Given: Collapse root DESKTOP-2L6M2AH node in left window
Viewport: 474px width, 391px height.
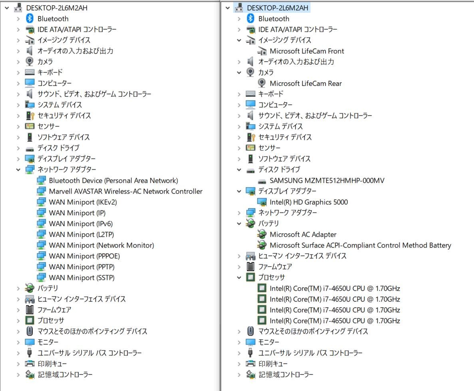Looking at the screenshot, I should pos(7,8).
